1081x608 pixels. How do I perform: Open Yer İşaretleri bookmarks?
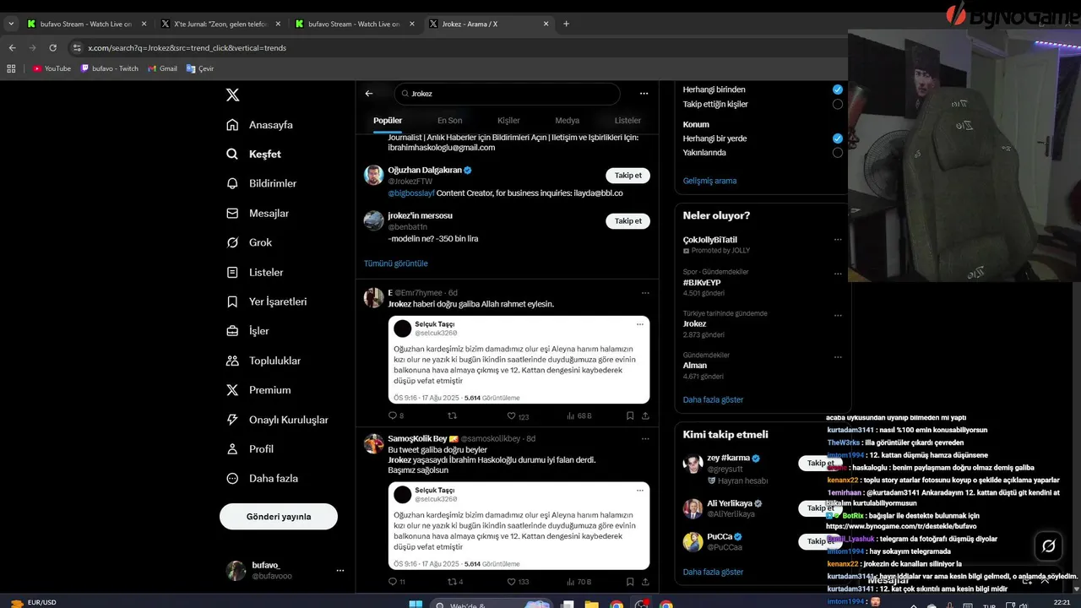pyautogui.click(x=266, y=301)
